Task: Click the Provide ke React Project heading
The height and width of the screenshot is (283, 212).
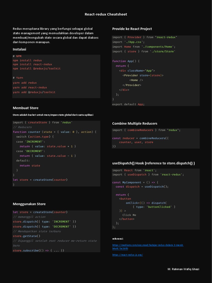Action: (x=132, y=29)
